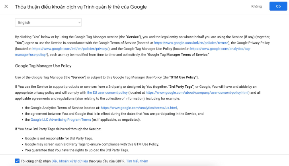Viewport: 289px width, 166px height.
Task: Close the terms of service dialog
Action: 6,7
